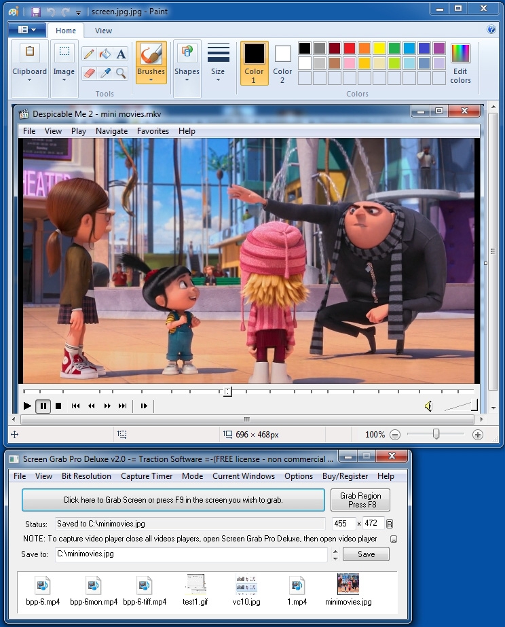Click the width field showing 455

pyautogui.click(x=343, y=524)
